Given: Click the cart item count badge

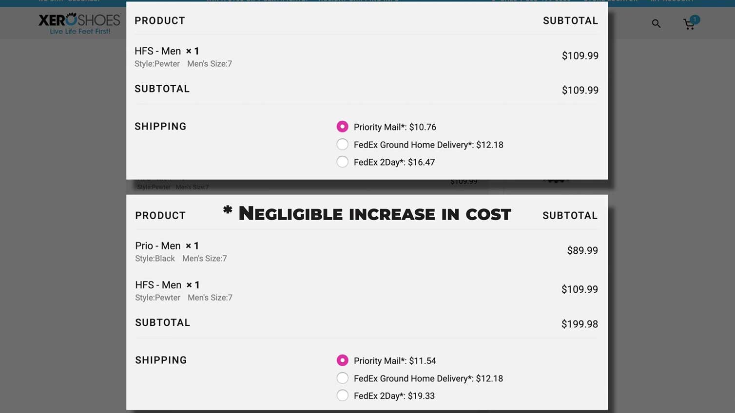Looking at the screenshot, I should [x=695, y=19].
